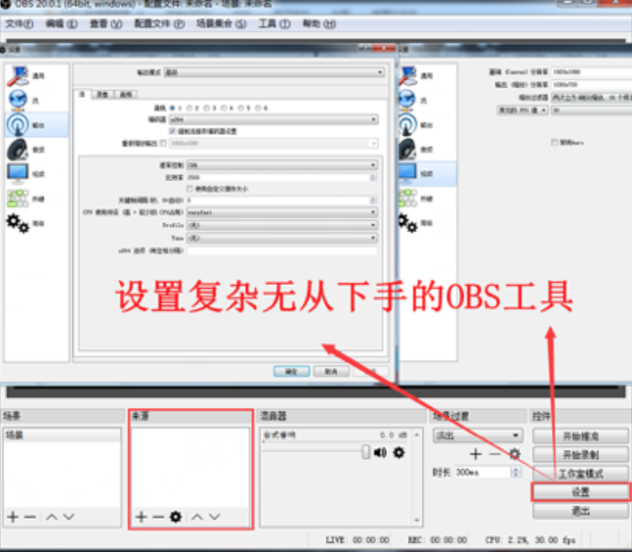Viewport: 632px width, 552px height.
Task: Select audio track 3 radio button
Action: click(x=207, y=108)
